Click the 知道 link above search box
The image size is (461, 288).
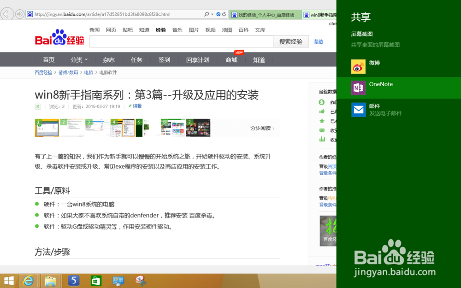[144, 30]
